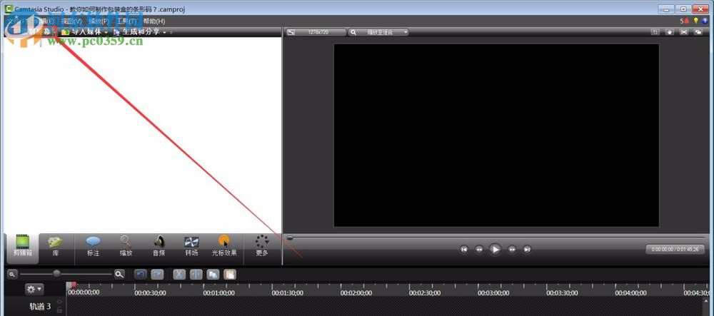This screenshot has width=714, height=316.
Task: Open the Produce and share (生成和分享) dropdown
Action: [x=139, y=32]
